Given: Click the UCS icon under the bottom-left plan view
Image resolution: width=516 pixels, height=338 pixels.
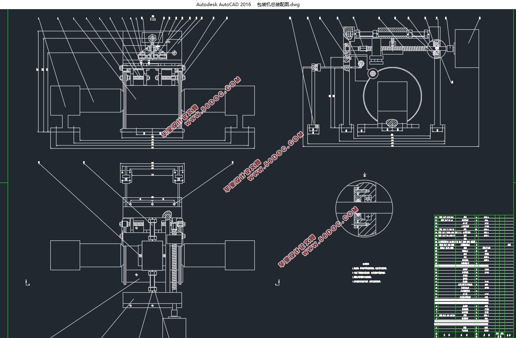Looking at the screenshot, I should point(27,282).
